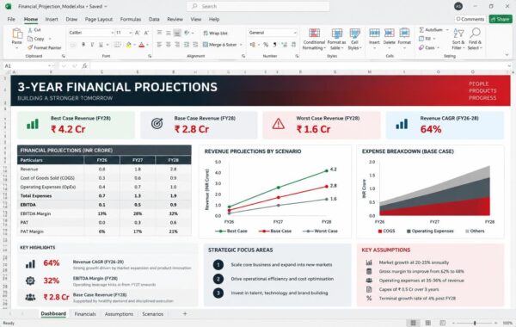Apply comma style format

point(275,45)
